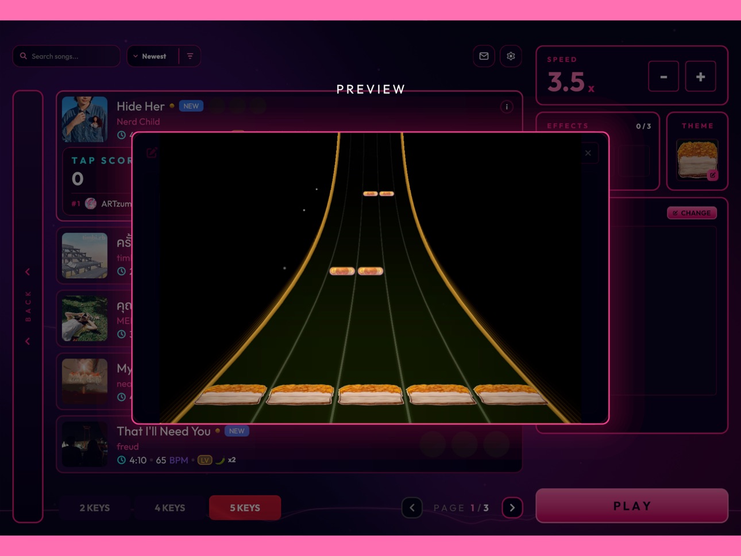Select the That I'll Need You cover thumbnail
Viewport: 741px width, 556px height.
tap(84, 444)
